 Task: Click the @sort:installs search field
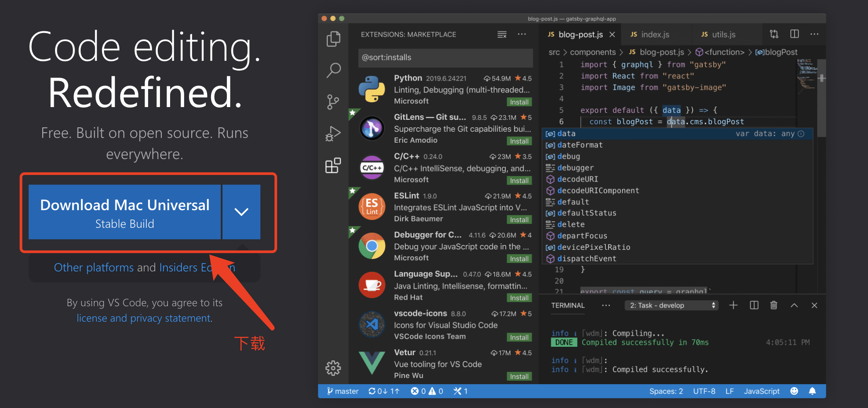(x=445, y=58)
